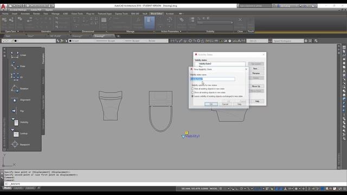
Task: Open the Annotate ribbon tab
Action: 25,14
